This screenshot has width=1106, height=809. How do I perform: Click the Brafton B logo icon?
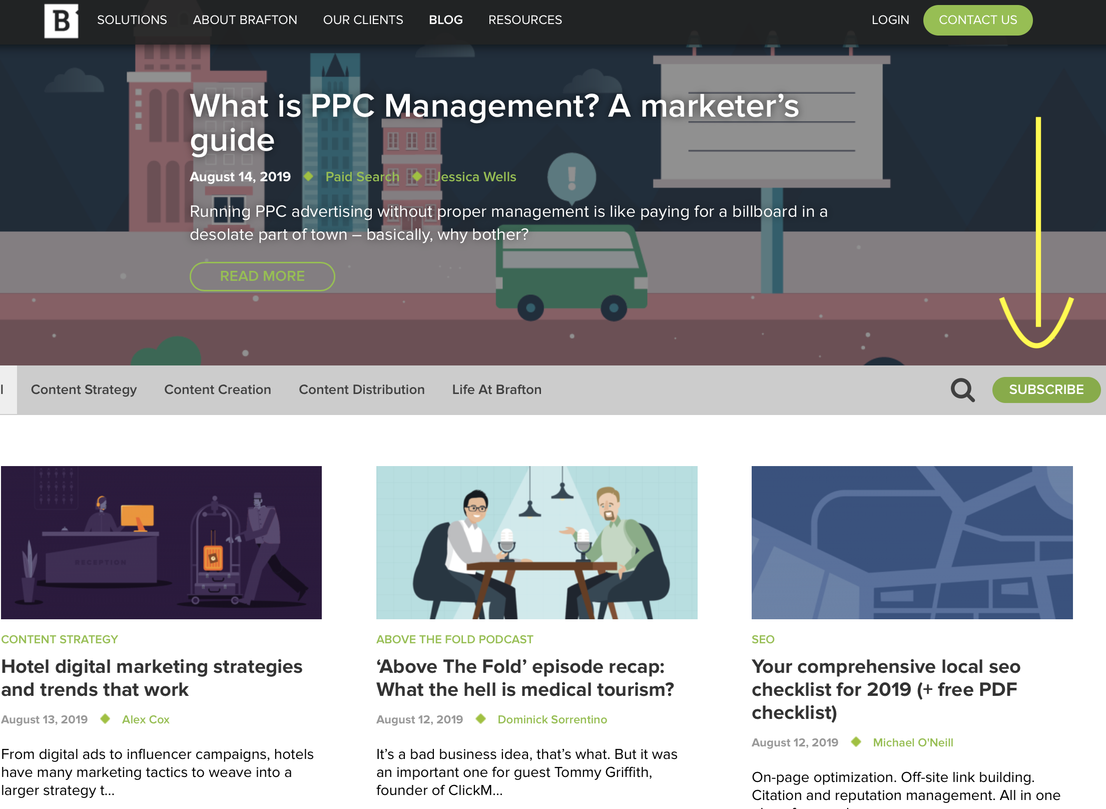(61, 21)
